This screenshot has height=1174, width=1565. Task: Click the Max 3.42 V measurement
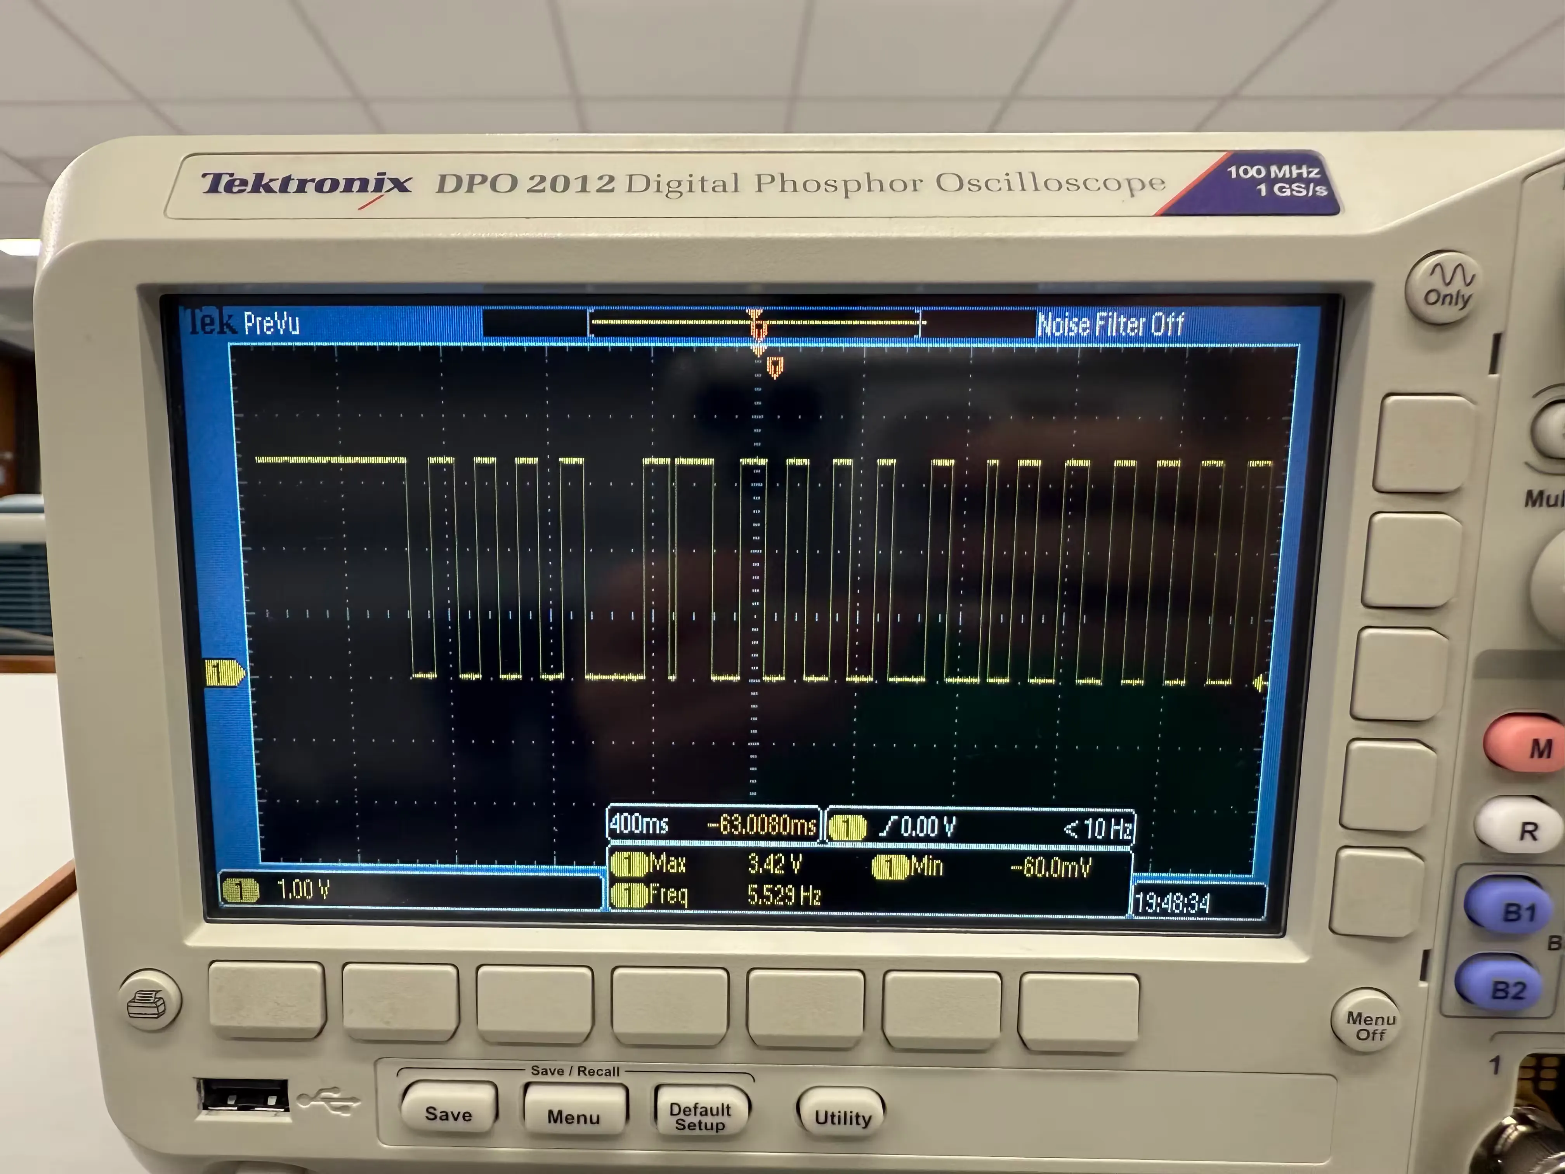pyautogui.click(x=706, y=863)
